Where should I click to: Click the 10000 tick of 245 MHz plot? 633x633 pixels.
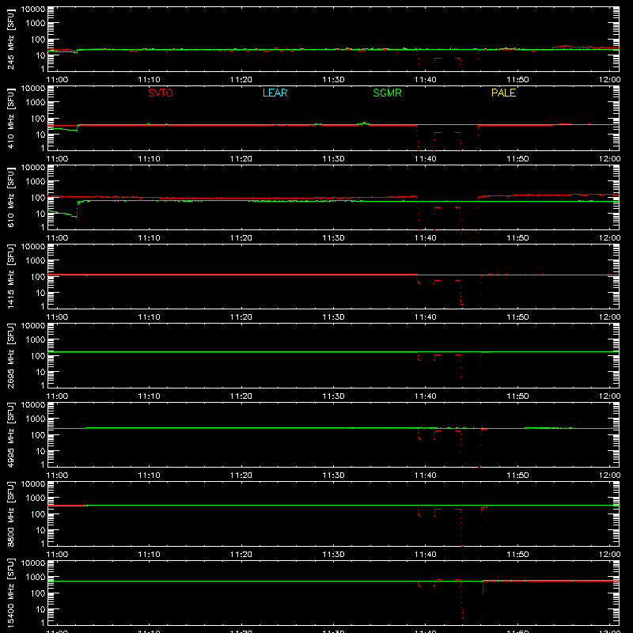click(x=33, y=9)
